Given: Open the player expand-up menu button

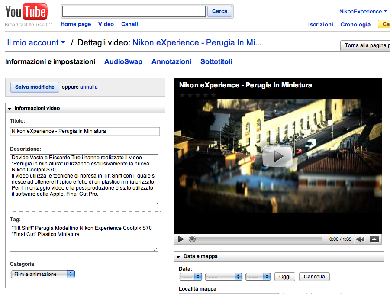Looking at the screenshot, I should [374, 239].
